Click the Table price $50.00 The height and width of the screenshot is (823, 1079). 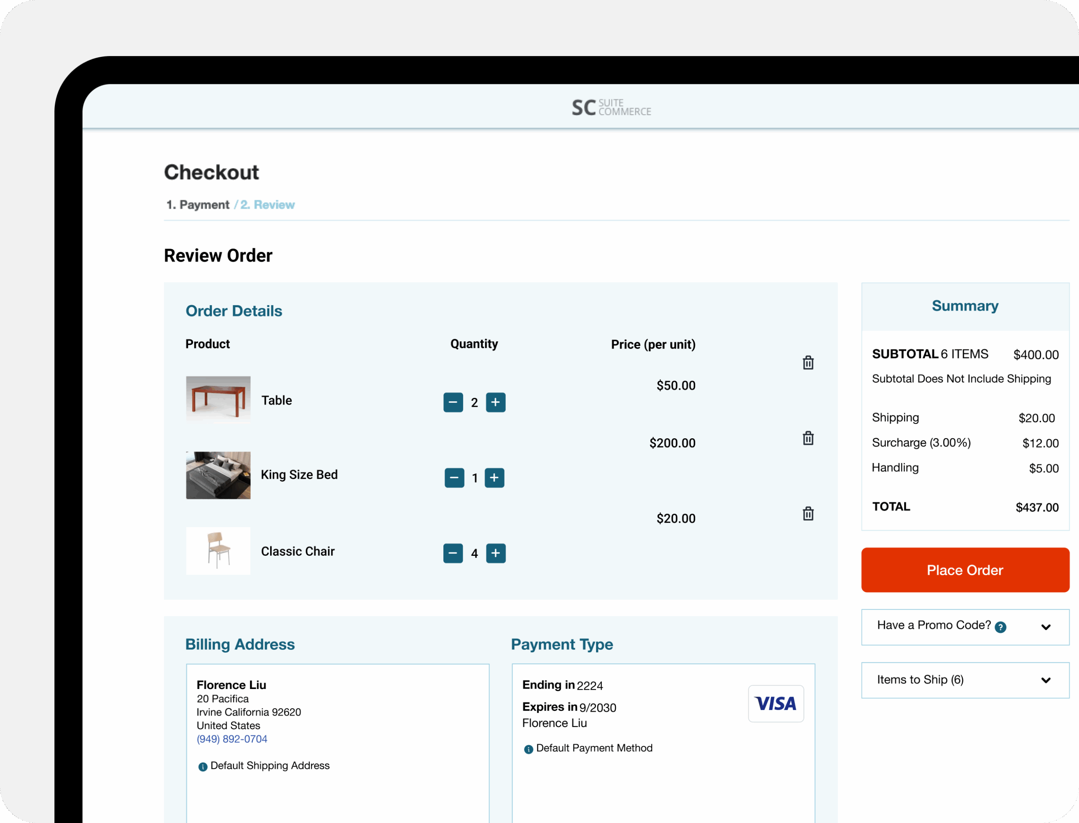676,386
